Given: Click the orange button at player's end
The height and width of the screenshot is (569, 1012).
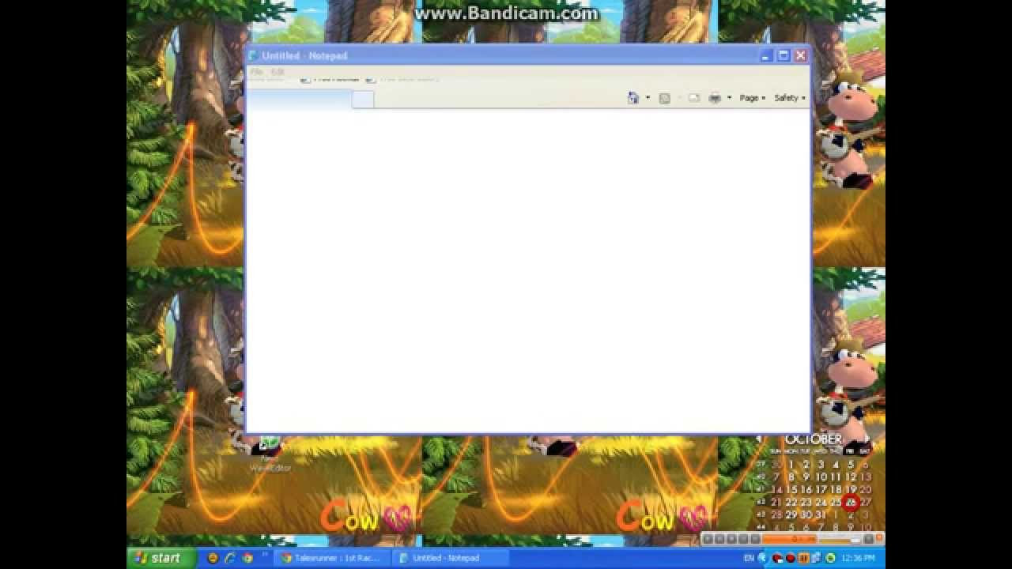Looking at the screenshot, I should (879, 539).
